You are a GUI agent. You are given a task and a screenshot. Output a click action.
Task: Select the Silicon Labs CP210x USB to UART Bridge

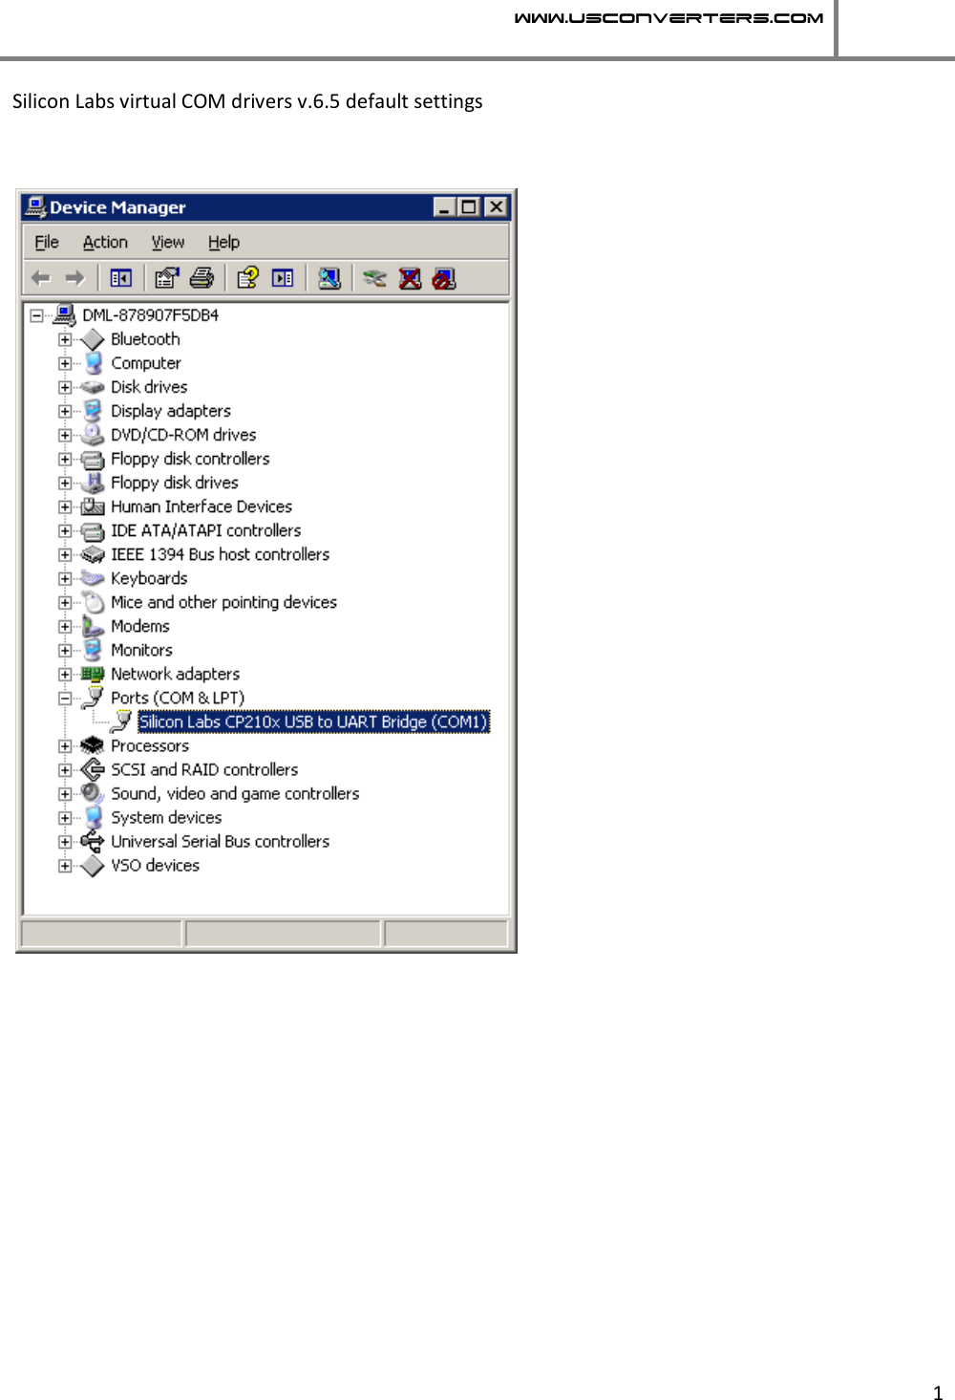point(315,722)
